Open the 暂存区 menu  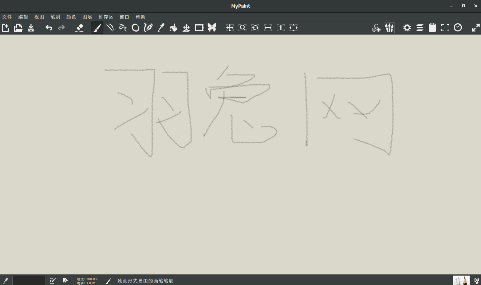click(106, 17)
